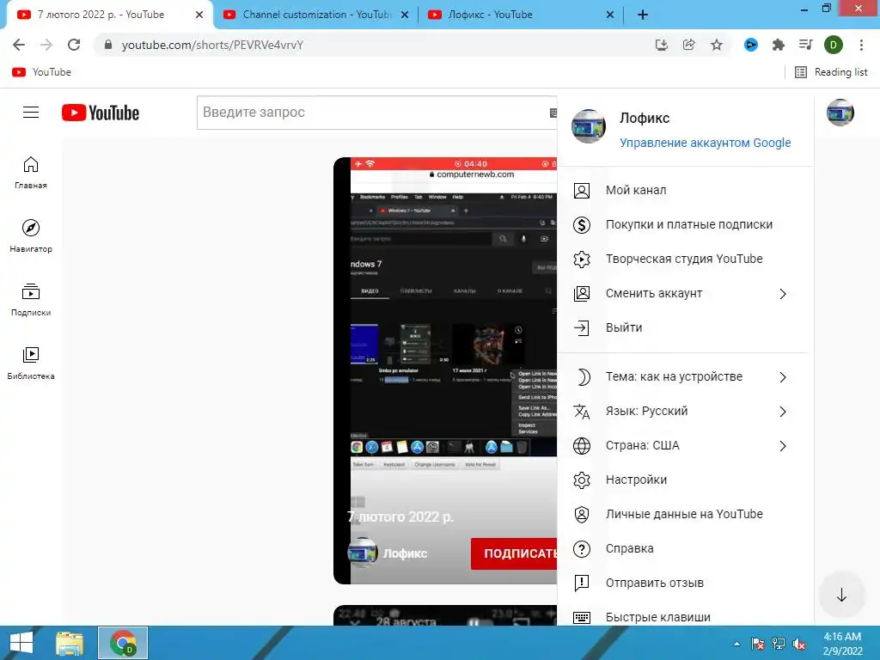Expand the Тема: как на устройстве submenu
Image resolution: width=880 pixels, height=660 pixels.
pyautogui.click(x=783, y=377)
